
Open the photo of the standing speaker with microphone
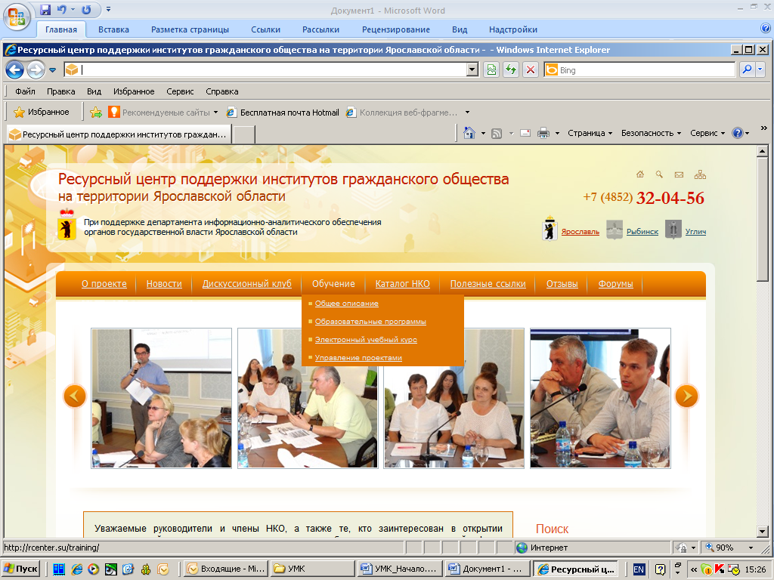[162, 398]
